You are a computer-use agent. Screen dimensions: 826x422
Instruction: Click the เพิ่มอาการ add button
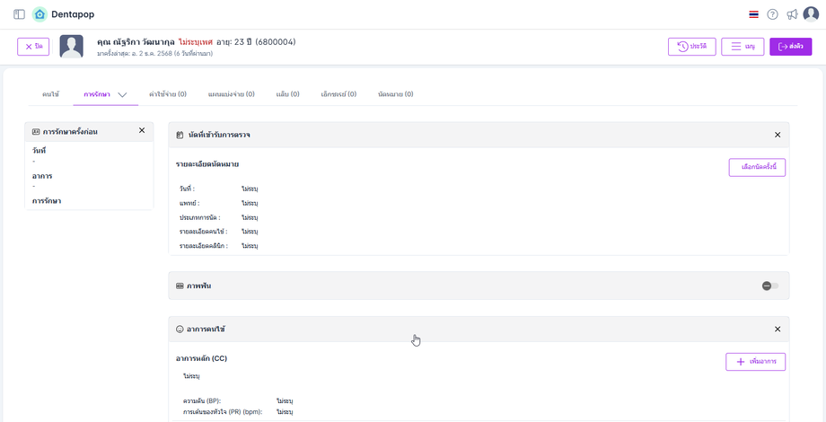(755, 362)
